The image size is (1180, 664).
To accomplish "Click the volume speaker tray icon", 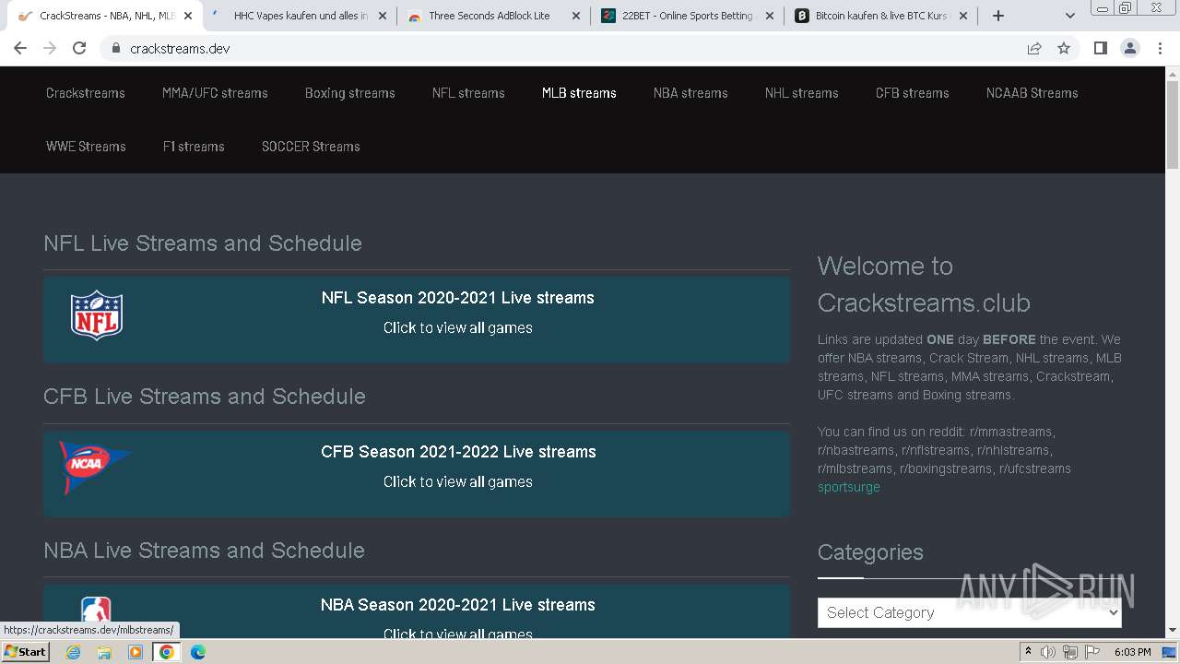I will coord(1048,652).
